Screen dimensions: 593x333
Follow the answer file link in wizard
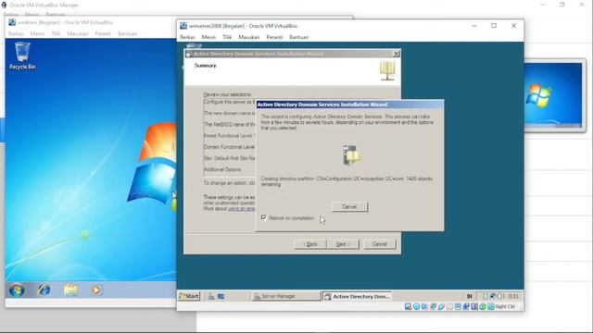click(x=241, y=209)
